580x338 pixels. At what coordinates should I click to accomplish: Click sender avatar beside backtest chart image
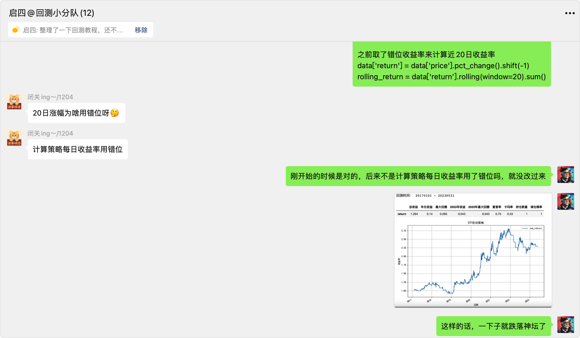tap(566, 201)
